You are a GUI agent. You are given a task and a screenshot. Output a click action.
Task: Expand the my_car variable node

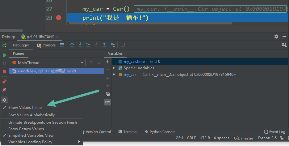click(114, 75)
